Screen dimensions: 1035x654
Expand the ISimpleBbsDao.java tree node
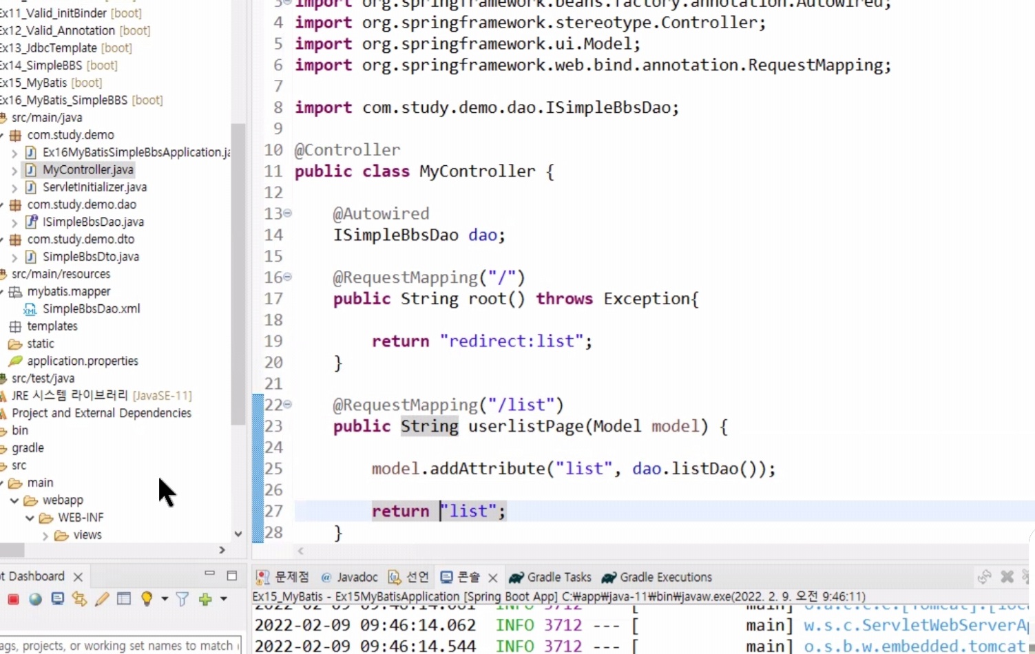tap(14, 222)
